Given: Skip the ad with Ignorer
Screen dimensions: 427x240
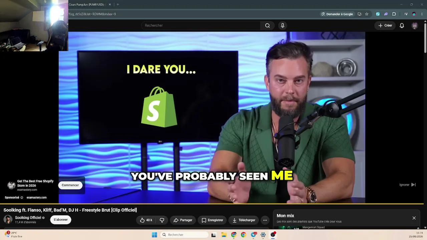Looking at the screenshot, I should [407, 185].
